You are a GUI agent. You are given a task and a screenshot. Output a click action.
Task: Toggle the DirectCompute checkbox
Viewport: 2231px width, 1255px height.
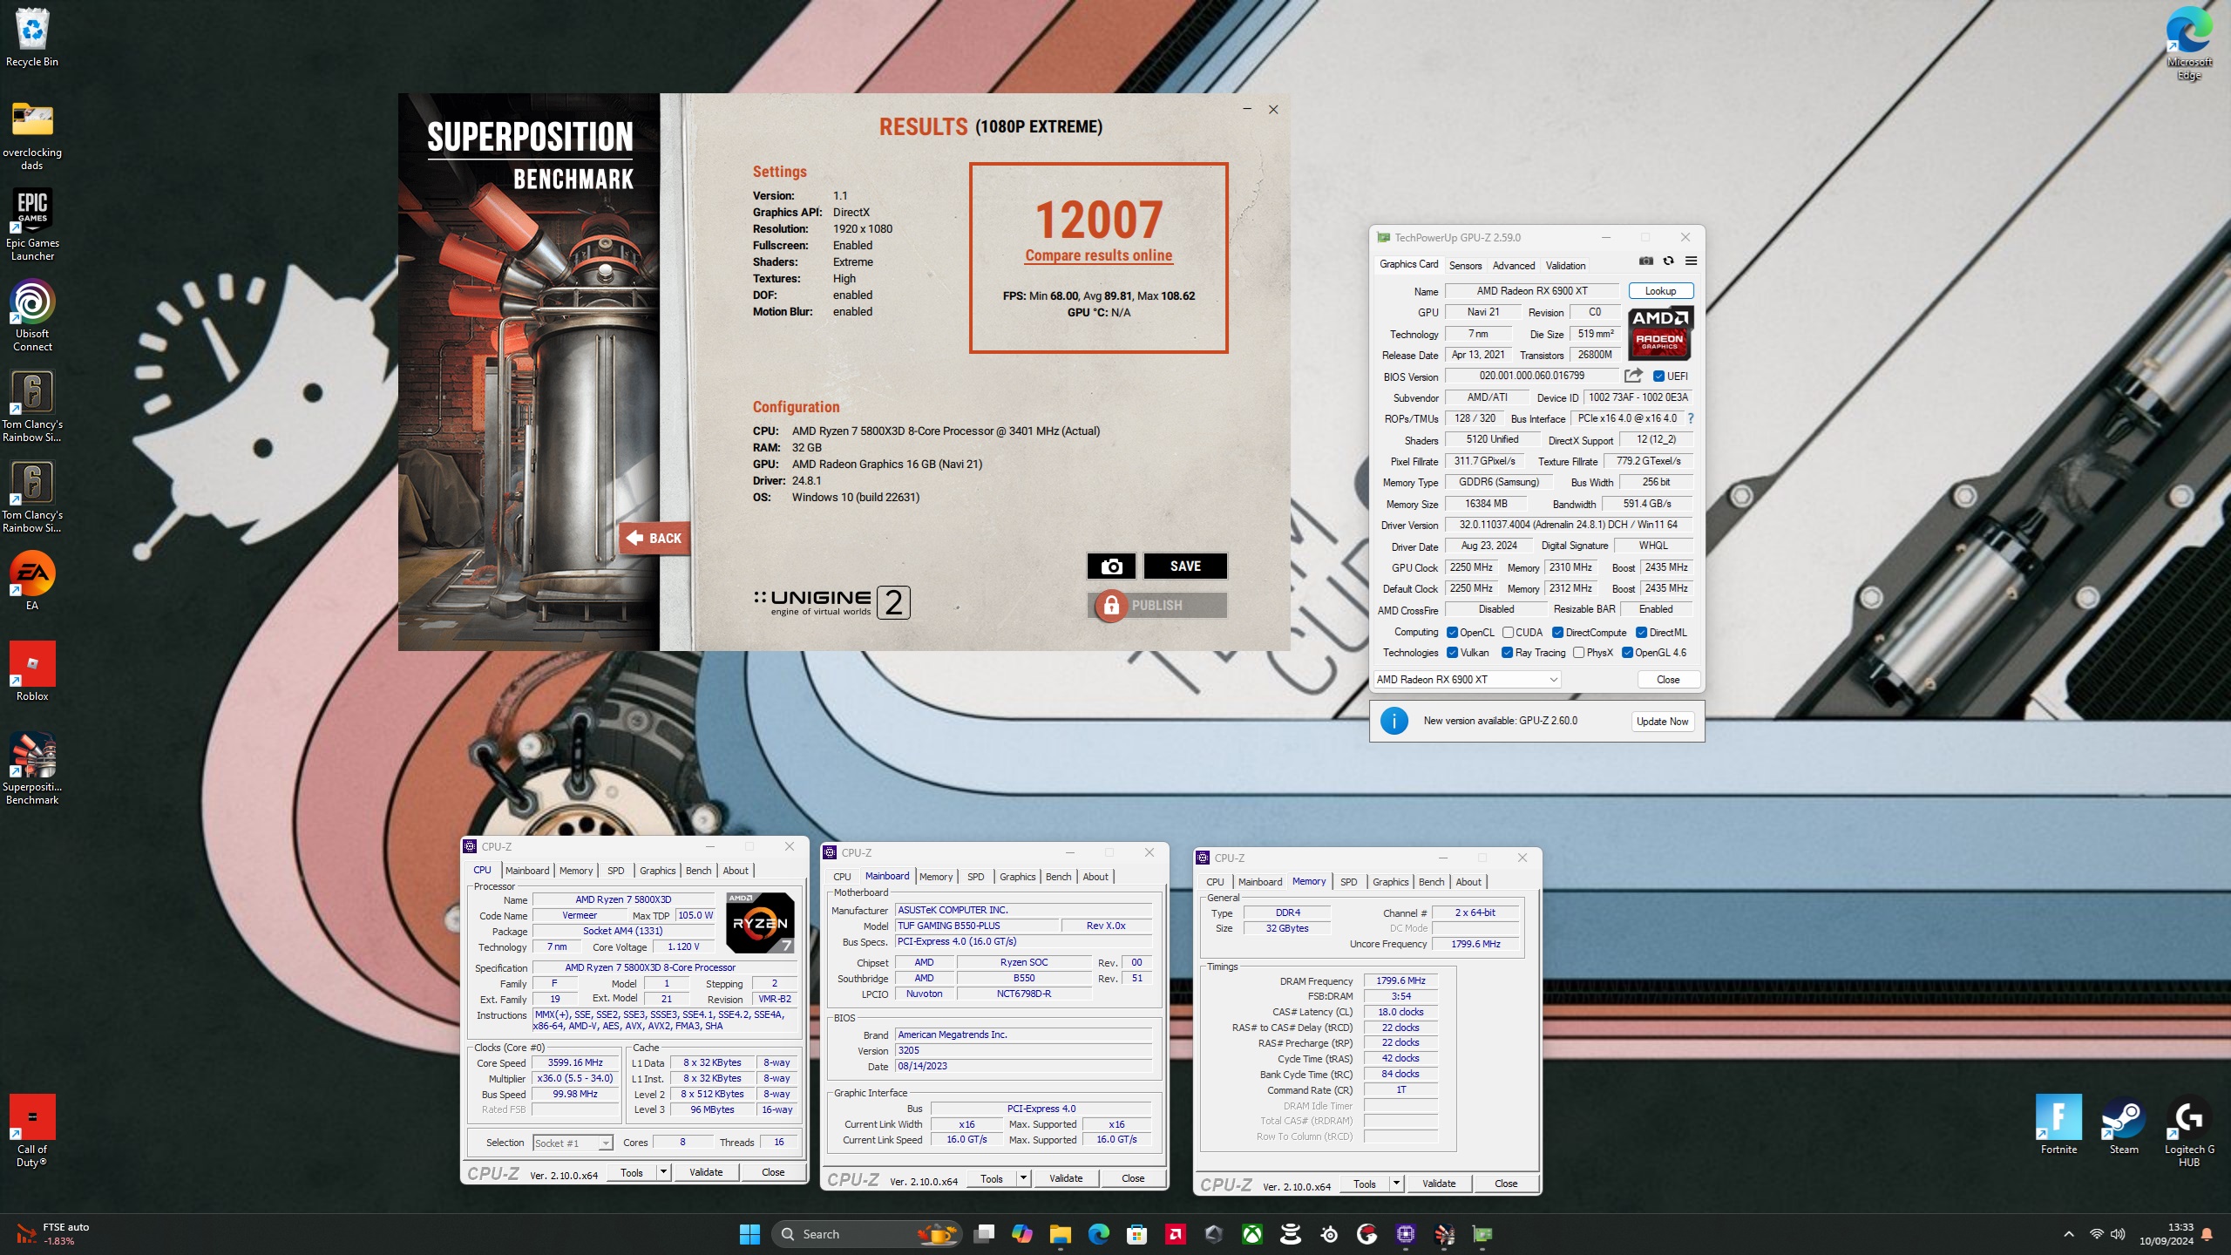coord(1557,633)
